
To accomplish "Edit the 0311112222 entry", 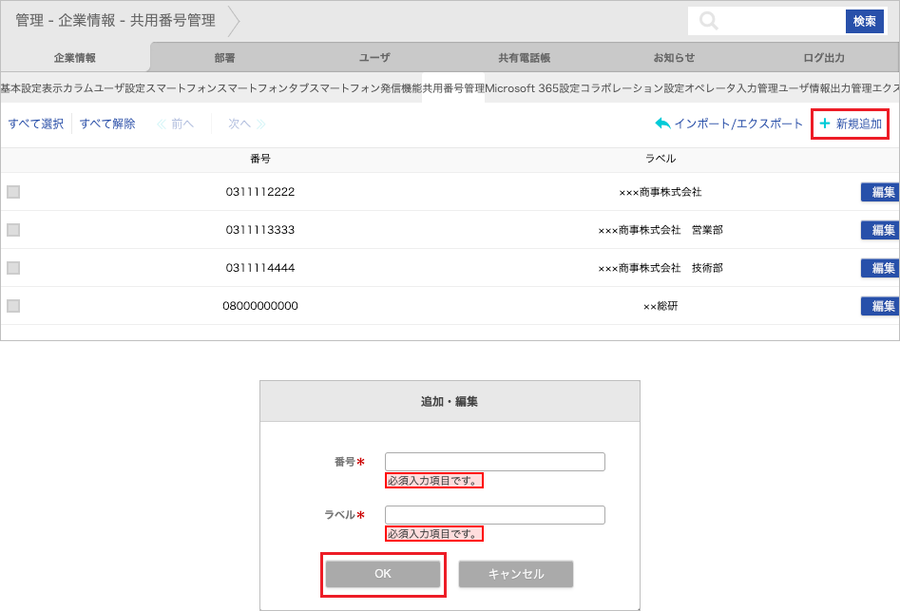I will (x=880, y=192).
